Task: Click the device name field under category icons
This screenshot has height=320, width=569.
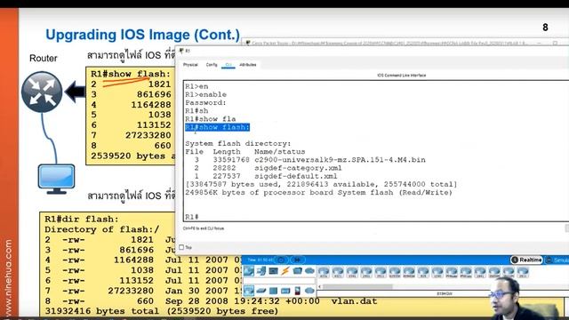Action: pyautogui.click(x=279, y=281)
